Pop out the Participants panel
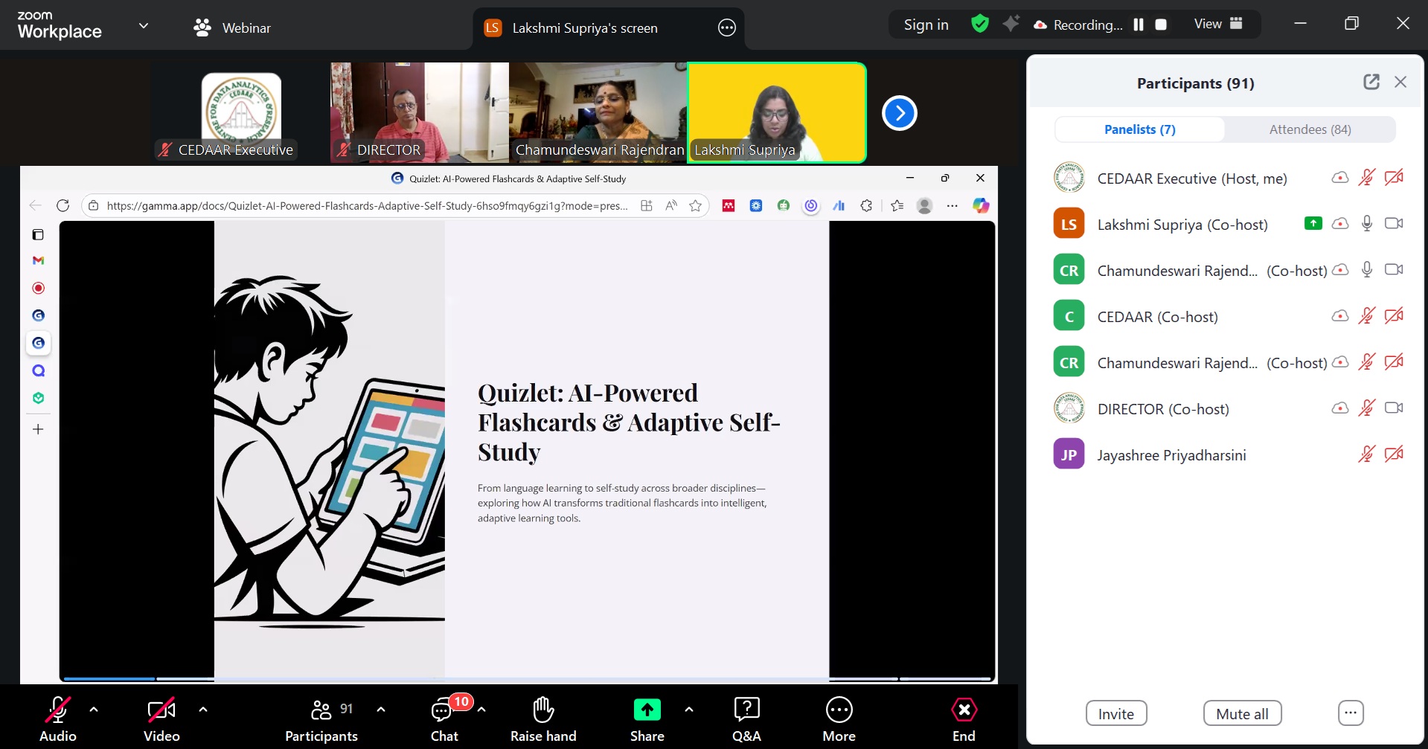 click(1371, 83)
